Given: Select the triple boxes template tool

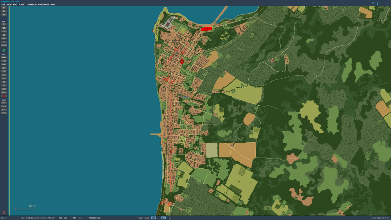Looking at the screenshot, I should [4, 89].
